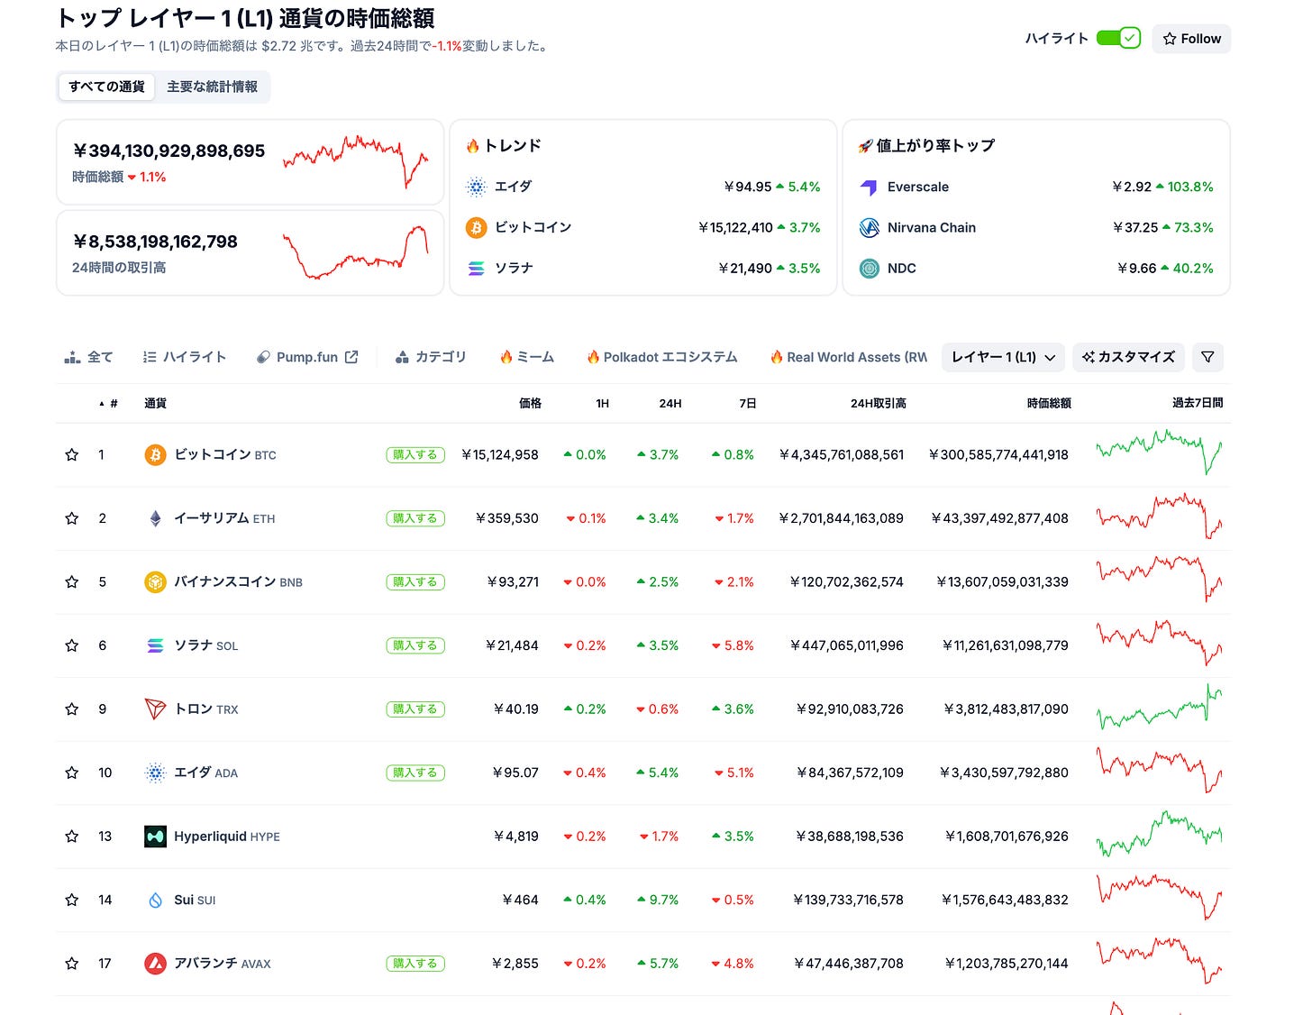Image resolution: width=1312 pixels, height=1015 pixels.
Task: Sort by 24H change column header
Action: coord(670,403)
